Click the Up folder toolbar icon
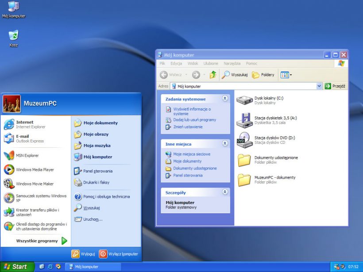 pos(213,75)
